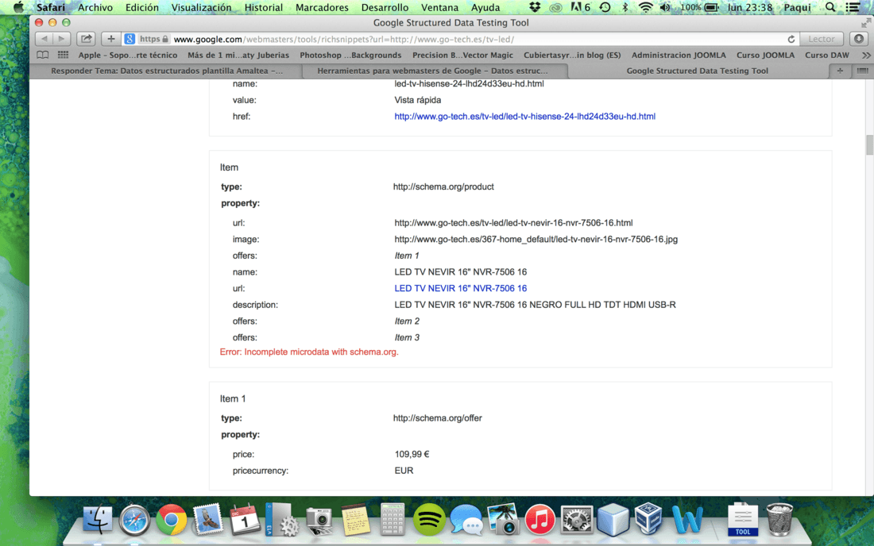
Task: Open Apple Soporte técnico bookmark
Action: tap(128, 55)
